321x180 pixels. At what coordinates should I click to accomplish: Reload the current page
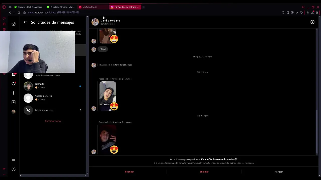(19, 12)
